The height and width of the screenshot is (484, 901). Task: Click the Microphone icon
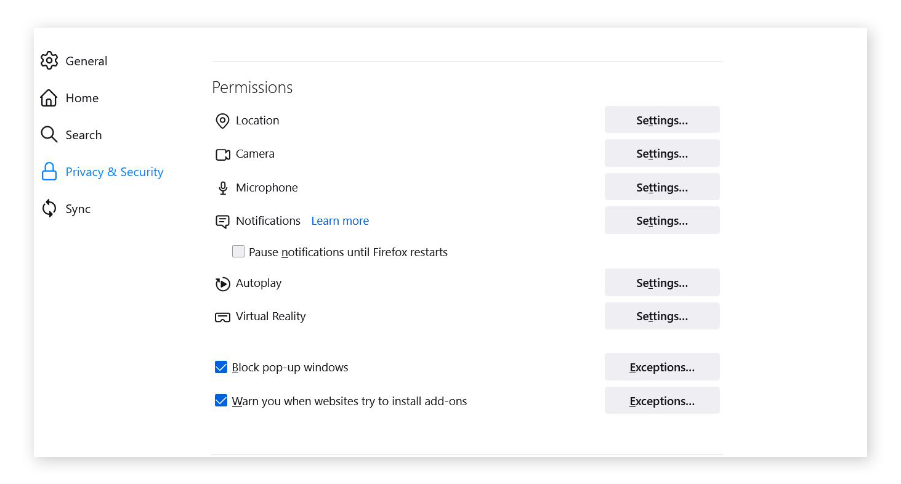pyautogui.click(x=222, y=187)
